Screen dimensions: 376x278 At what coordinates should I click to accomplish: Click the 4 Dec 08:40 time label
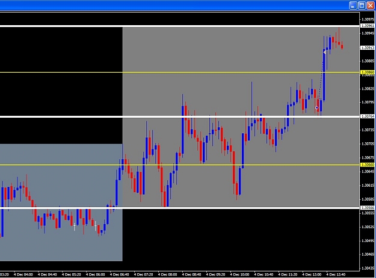click(x=191, y=274)
